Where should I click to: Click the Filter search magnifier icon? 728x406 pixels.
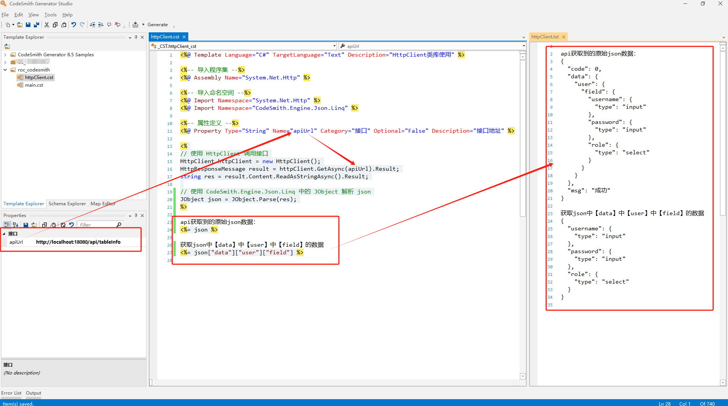pos(119,225)
